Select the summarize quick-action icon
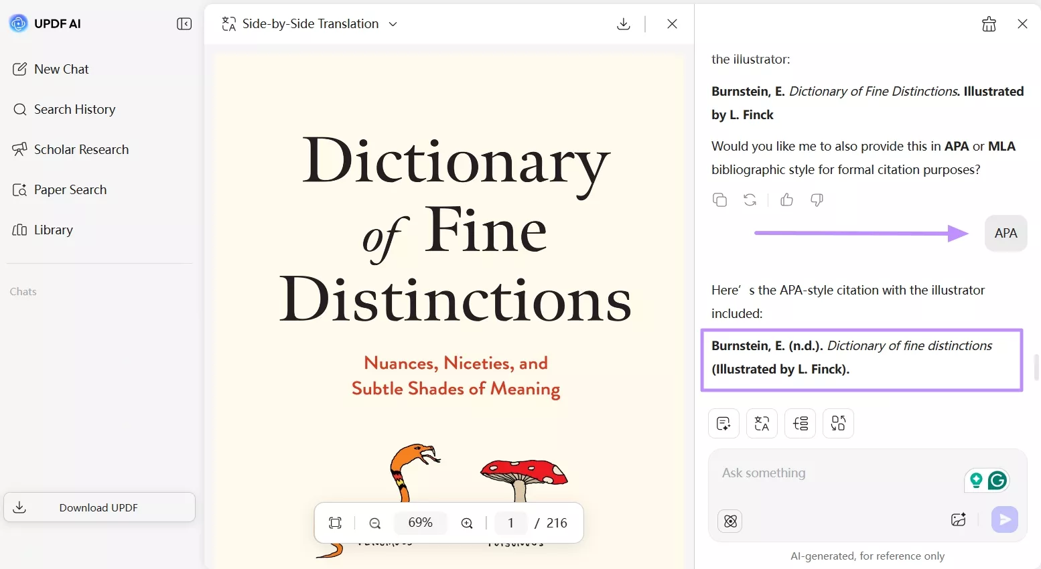This screenshot has width=1041, height=569. [723, 423]
